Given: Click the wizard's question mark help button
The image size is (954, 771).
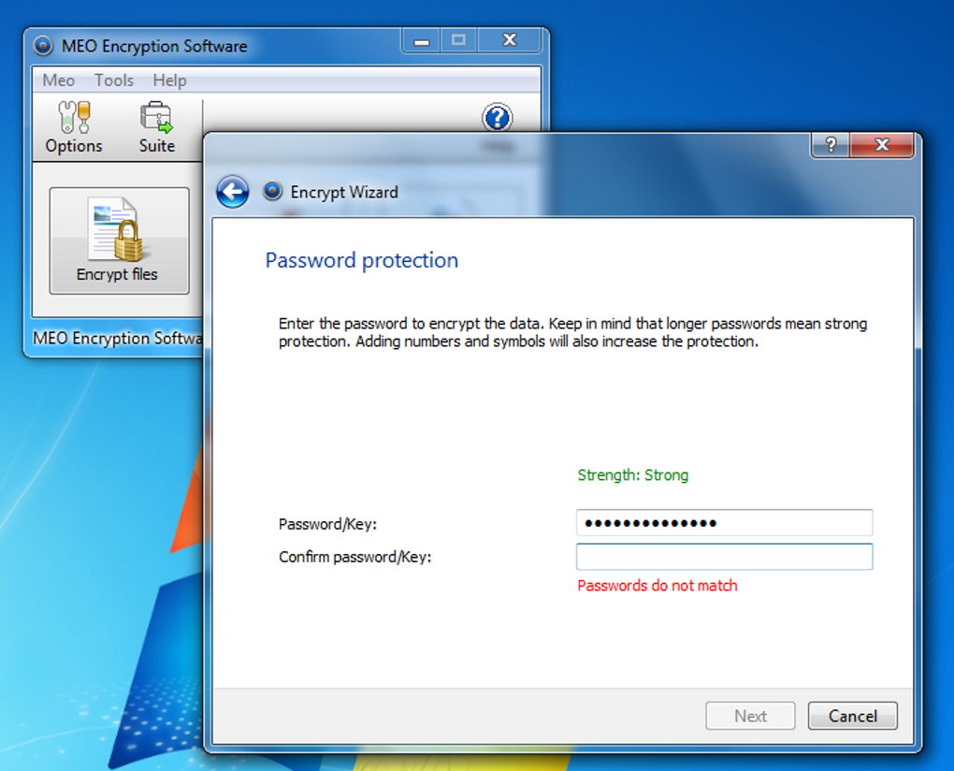Looking at the screenshot, I should pyautogui.click(x=831, y=145).
